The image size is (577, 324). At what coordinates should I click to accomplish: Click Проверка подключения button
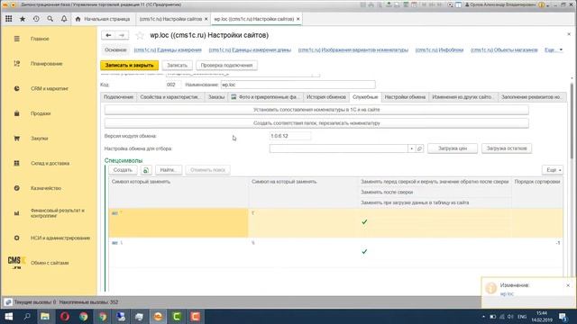(x=226, y=66)
